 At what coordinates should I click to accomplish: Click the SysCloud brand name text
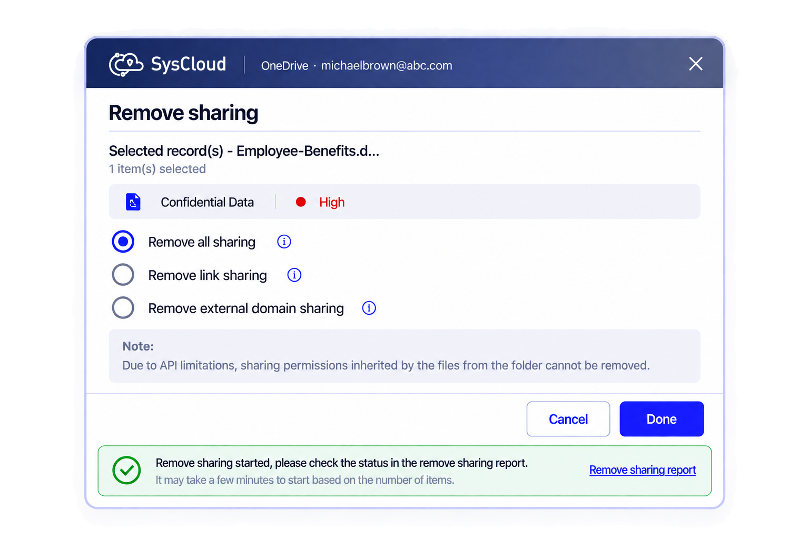pyautogui.click(x=189, y=64)
